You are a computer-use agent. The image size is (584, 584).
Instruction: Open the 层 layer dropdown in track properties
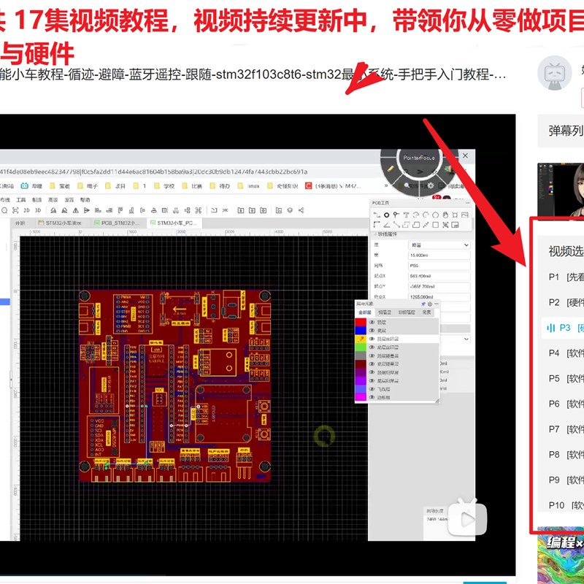click(x=439, y=245)
